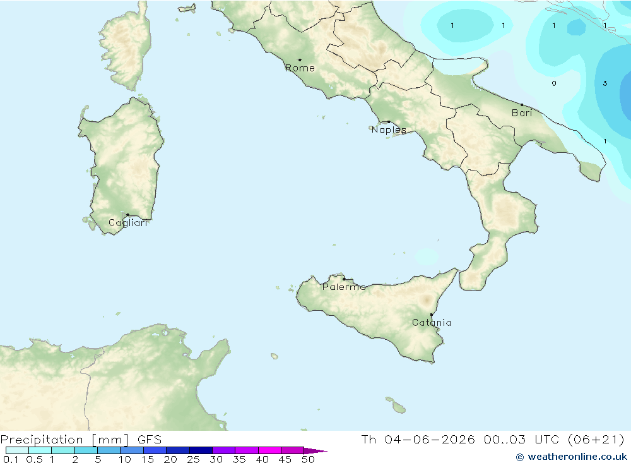Select the forecast date 04-06-2026 text

[x=430, y=439]
